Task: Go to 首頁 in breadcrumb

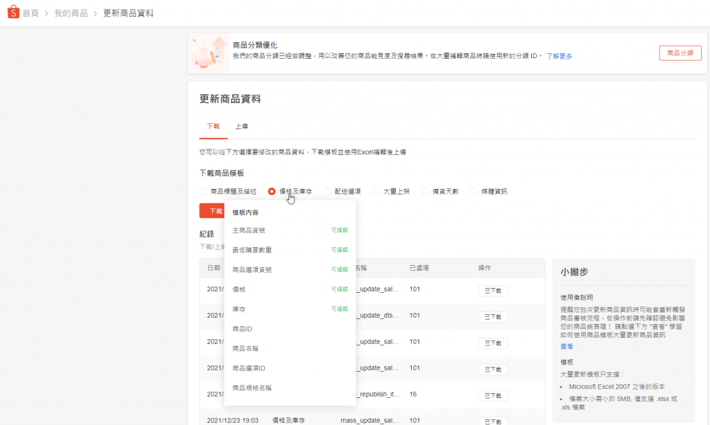Action: [x=31, y=13]
